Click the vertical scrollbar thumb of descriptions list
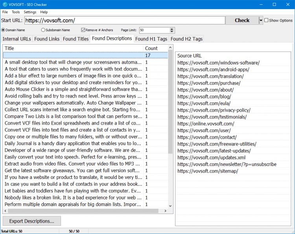Image resolution: width=295 pixels, height=234 pixels. [x=170, y=102]
